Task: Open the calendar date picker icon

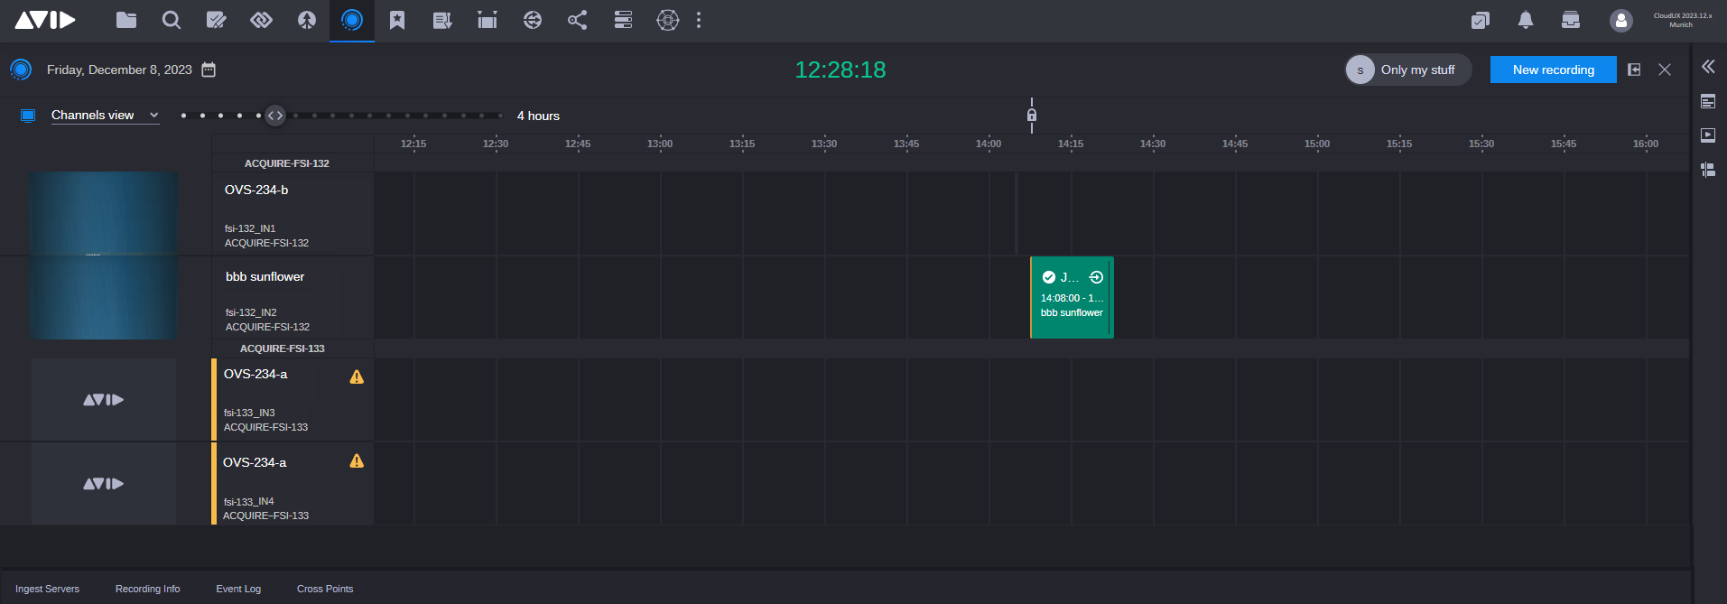Action: (209, 70)
